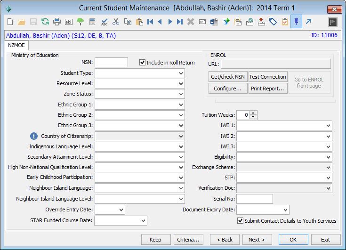The width and height of the screenshot is (346, 250).
Task: Click the blue info icon beside Country of Citizenship
Action: (34, 136)
